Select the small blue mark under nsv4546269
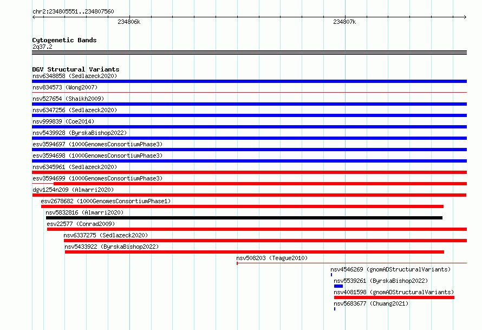The height and width of the screenshot is (330, 482). (x=331, y=275)
